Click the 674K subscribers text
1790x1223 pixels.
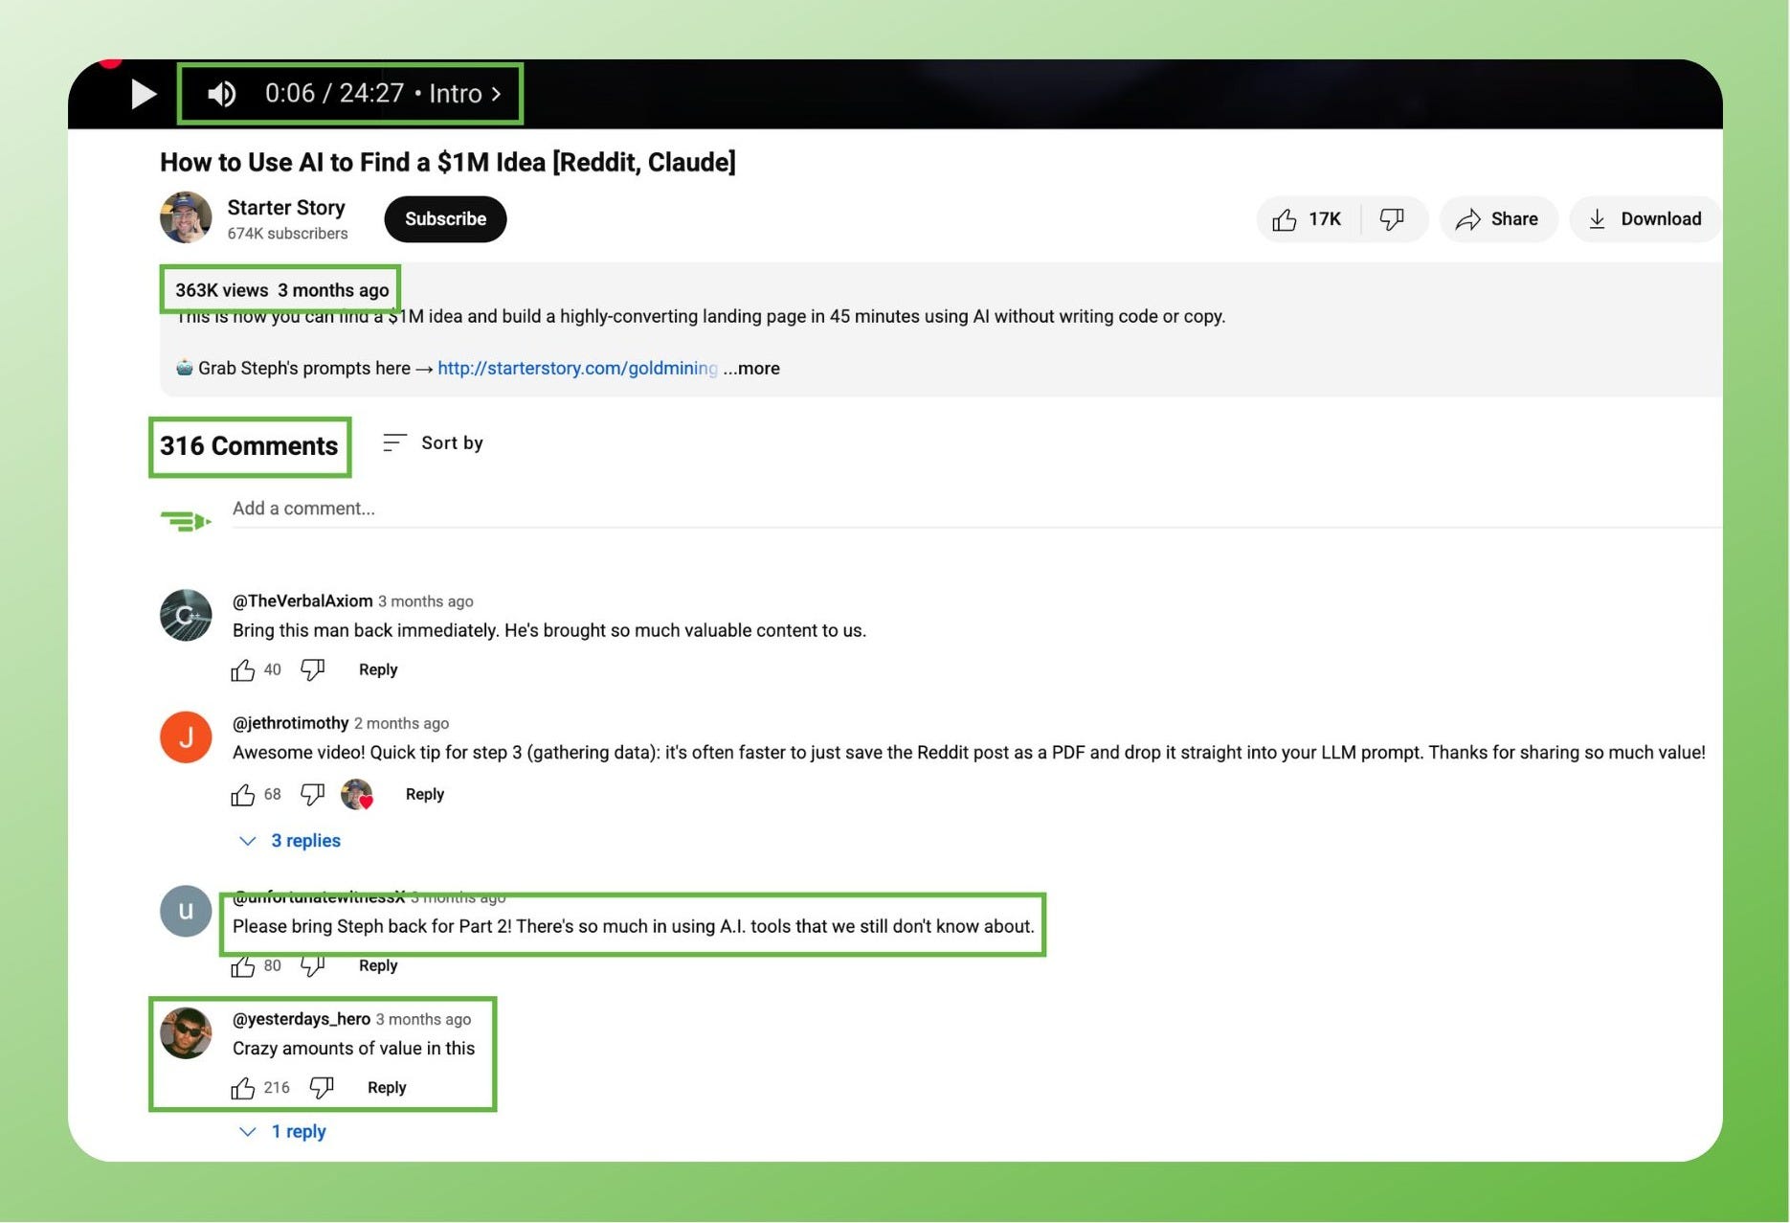[x=287, y=234]
